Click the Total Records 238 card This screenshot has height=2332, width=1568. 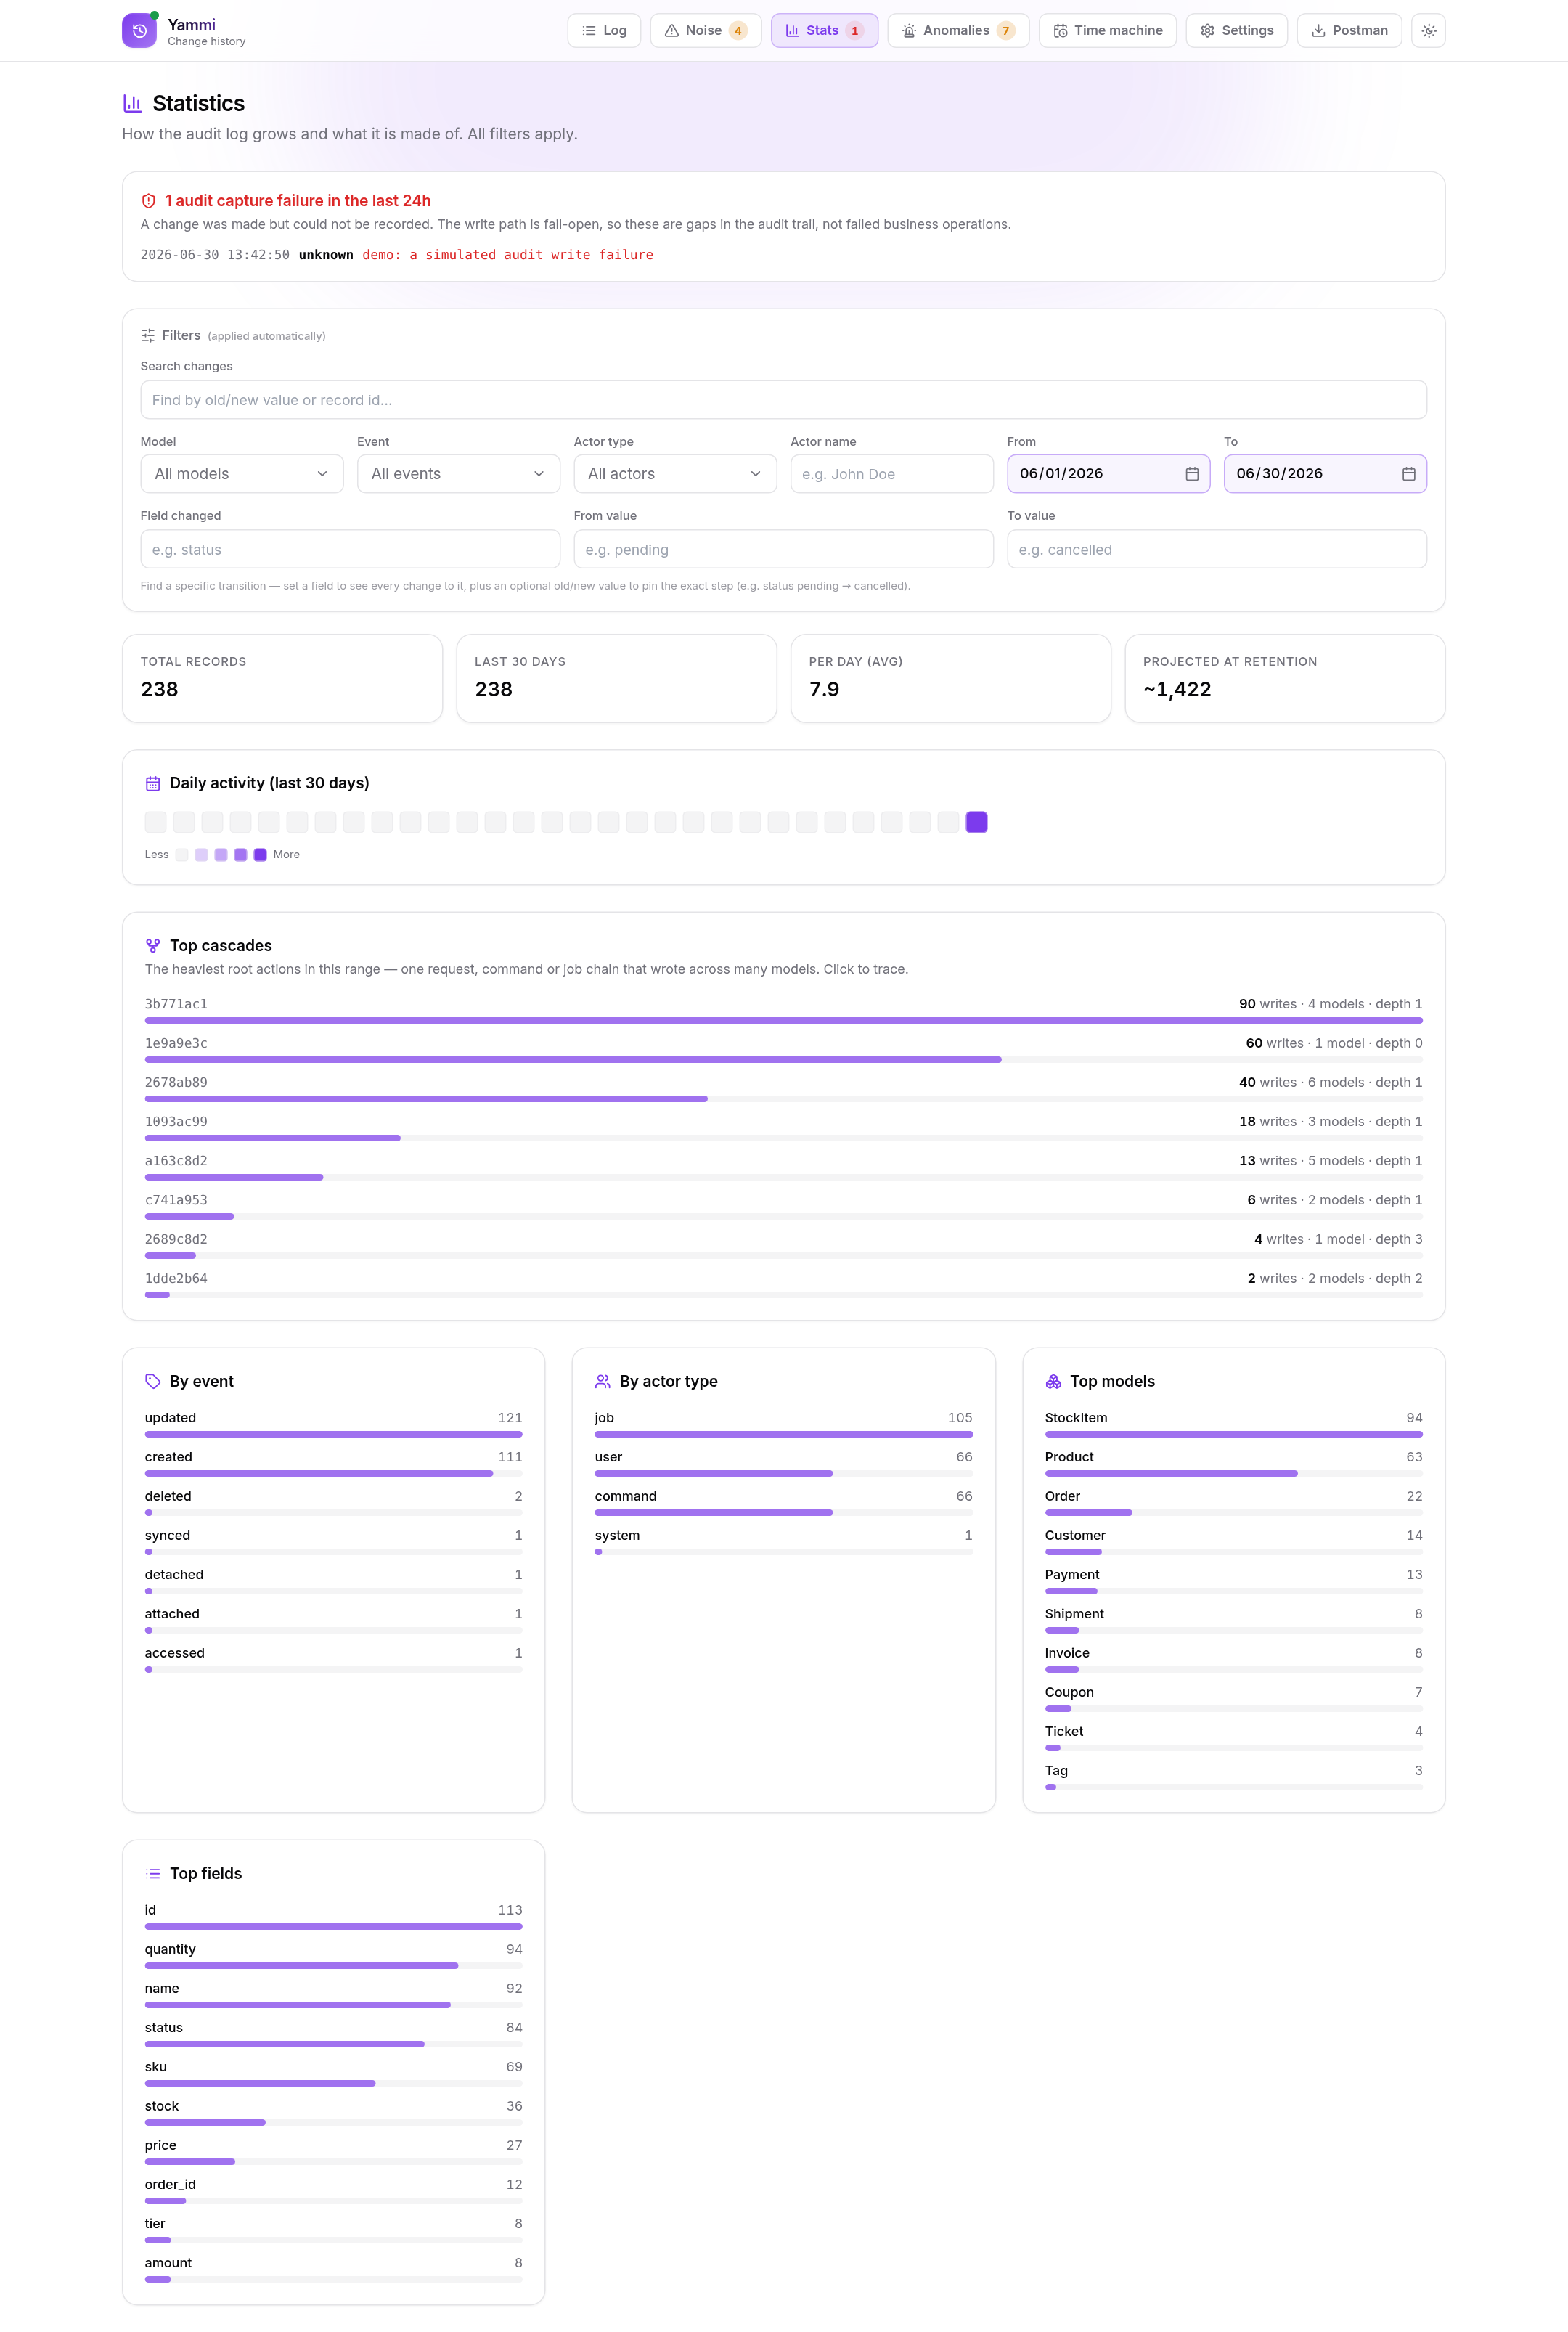pyautogui.click(x=283, y=678)
